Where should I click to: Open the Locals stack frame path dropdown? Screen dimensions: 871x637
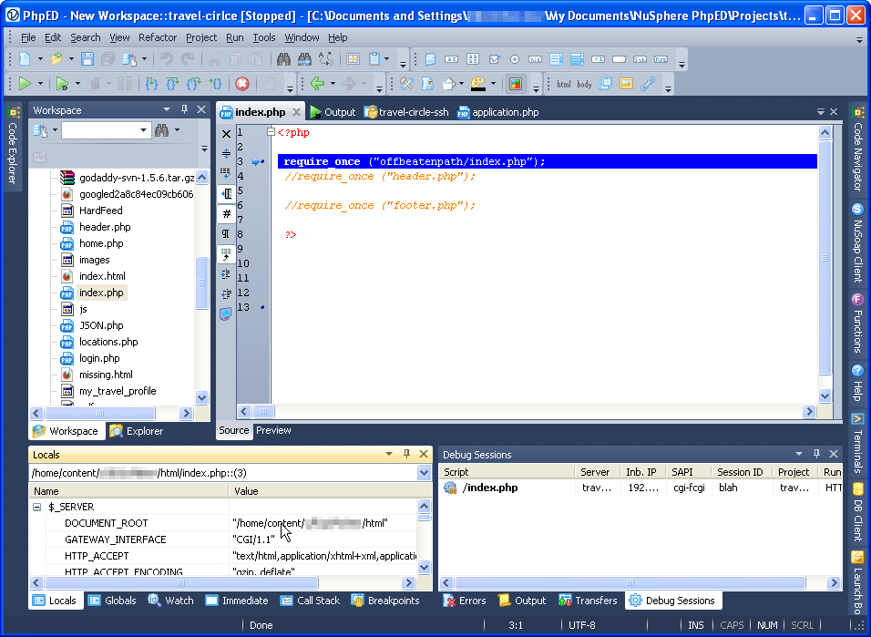424,473
